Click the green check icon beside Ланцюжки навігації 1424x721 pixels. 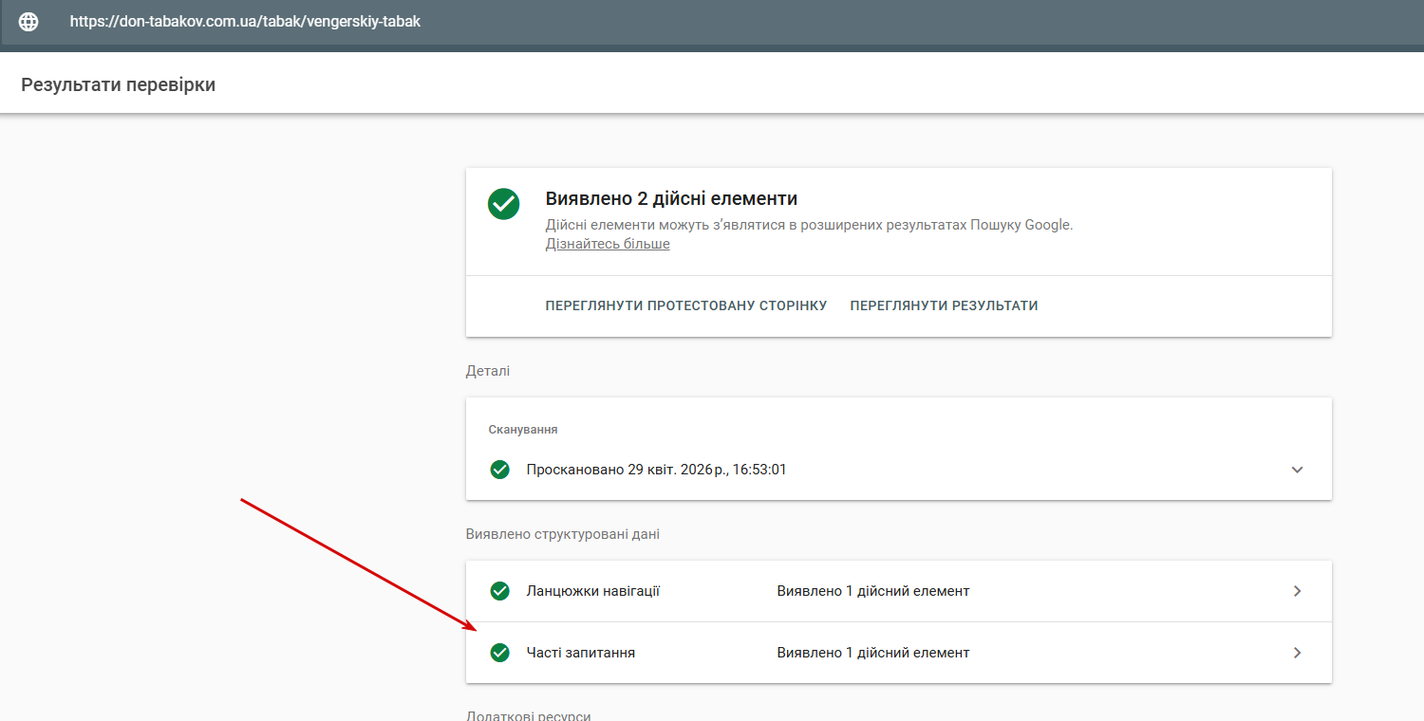coord(499,591)
